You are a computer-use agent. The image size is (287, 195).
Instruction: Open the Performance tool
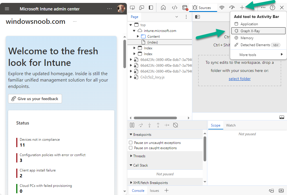(x=232, y=8)
